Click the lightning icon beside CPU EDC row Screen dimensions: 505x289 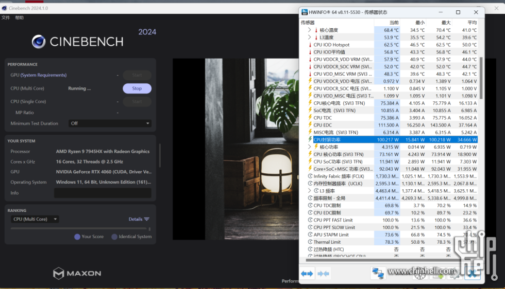pyautogui.click(x=310, y=125)
